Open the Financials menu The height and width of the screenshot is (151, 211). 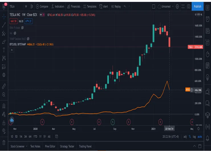tap(74, 7)
